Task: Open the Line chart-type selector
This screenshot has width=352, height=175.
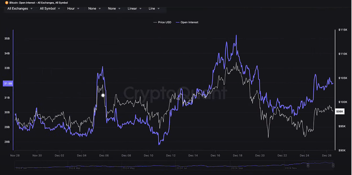Action: (x=154, y=8)
